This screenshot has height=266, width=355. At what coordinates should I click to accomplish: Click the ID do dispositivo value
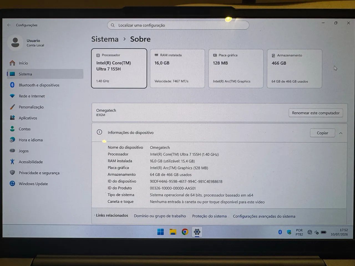(186, 181)
